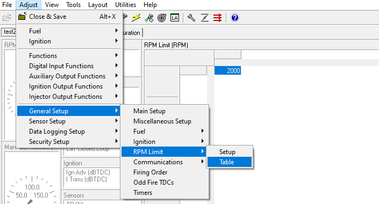This screenshot has width=379, height=204.
Task: Open help via blue question mark icon
Action: coord(234,18)
